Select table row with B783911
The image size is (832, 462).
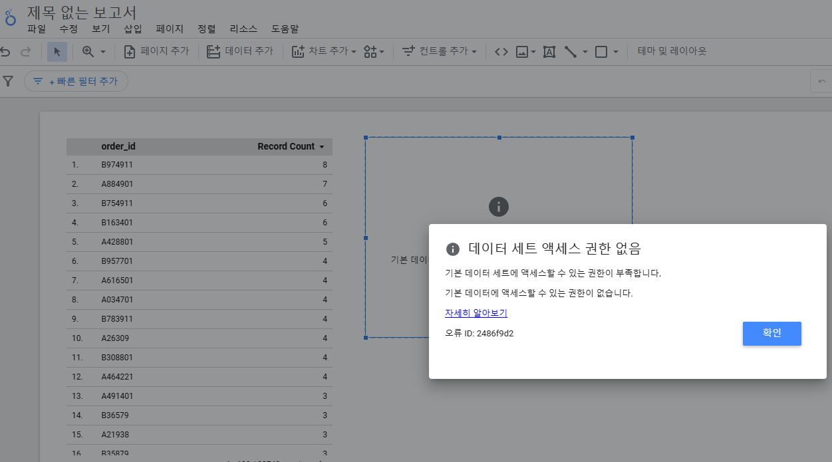tap(200, 319)
